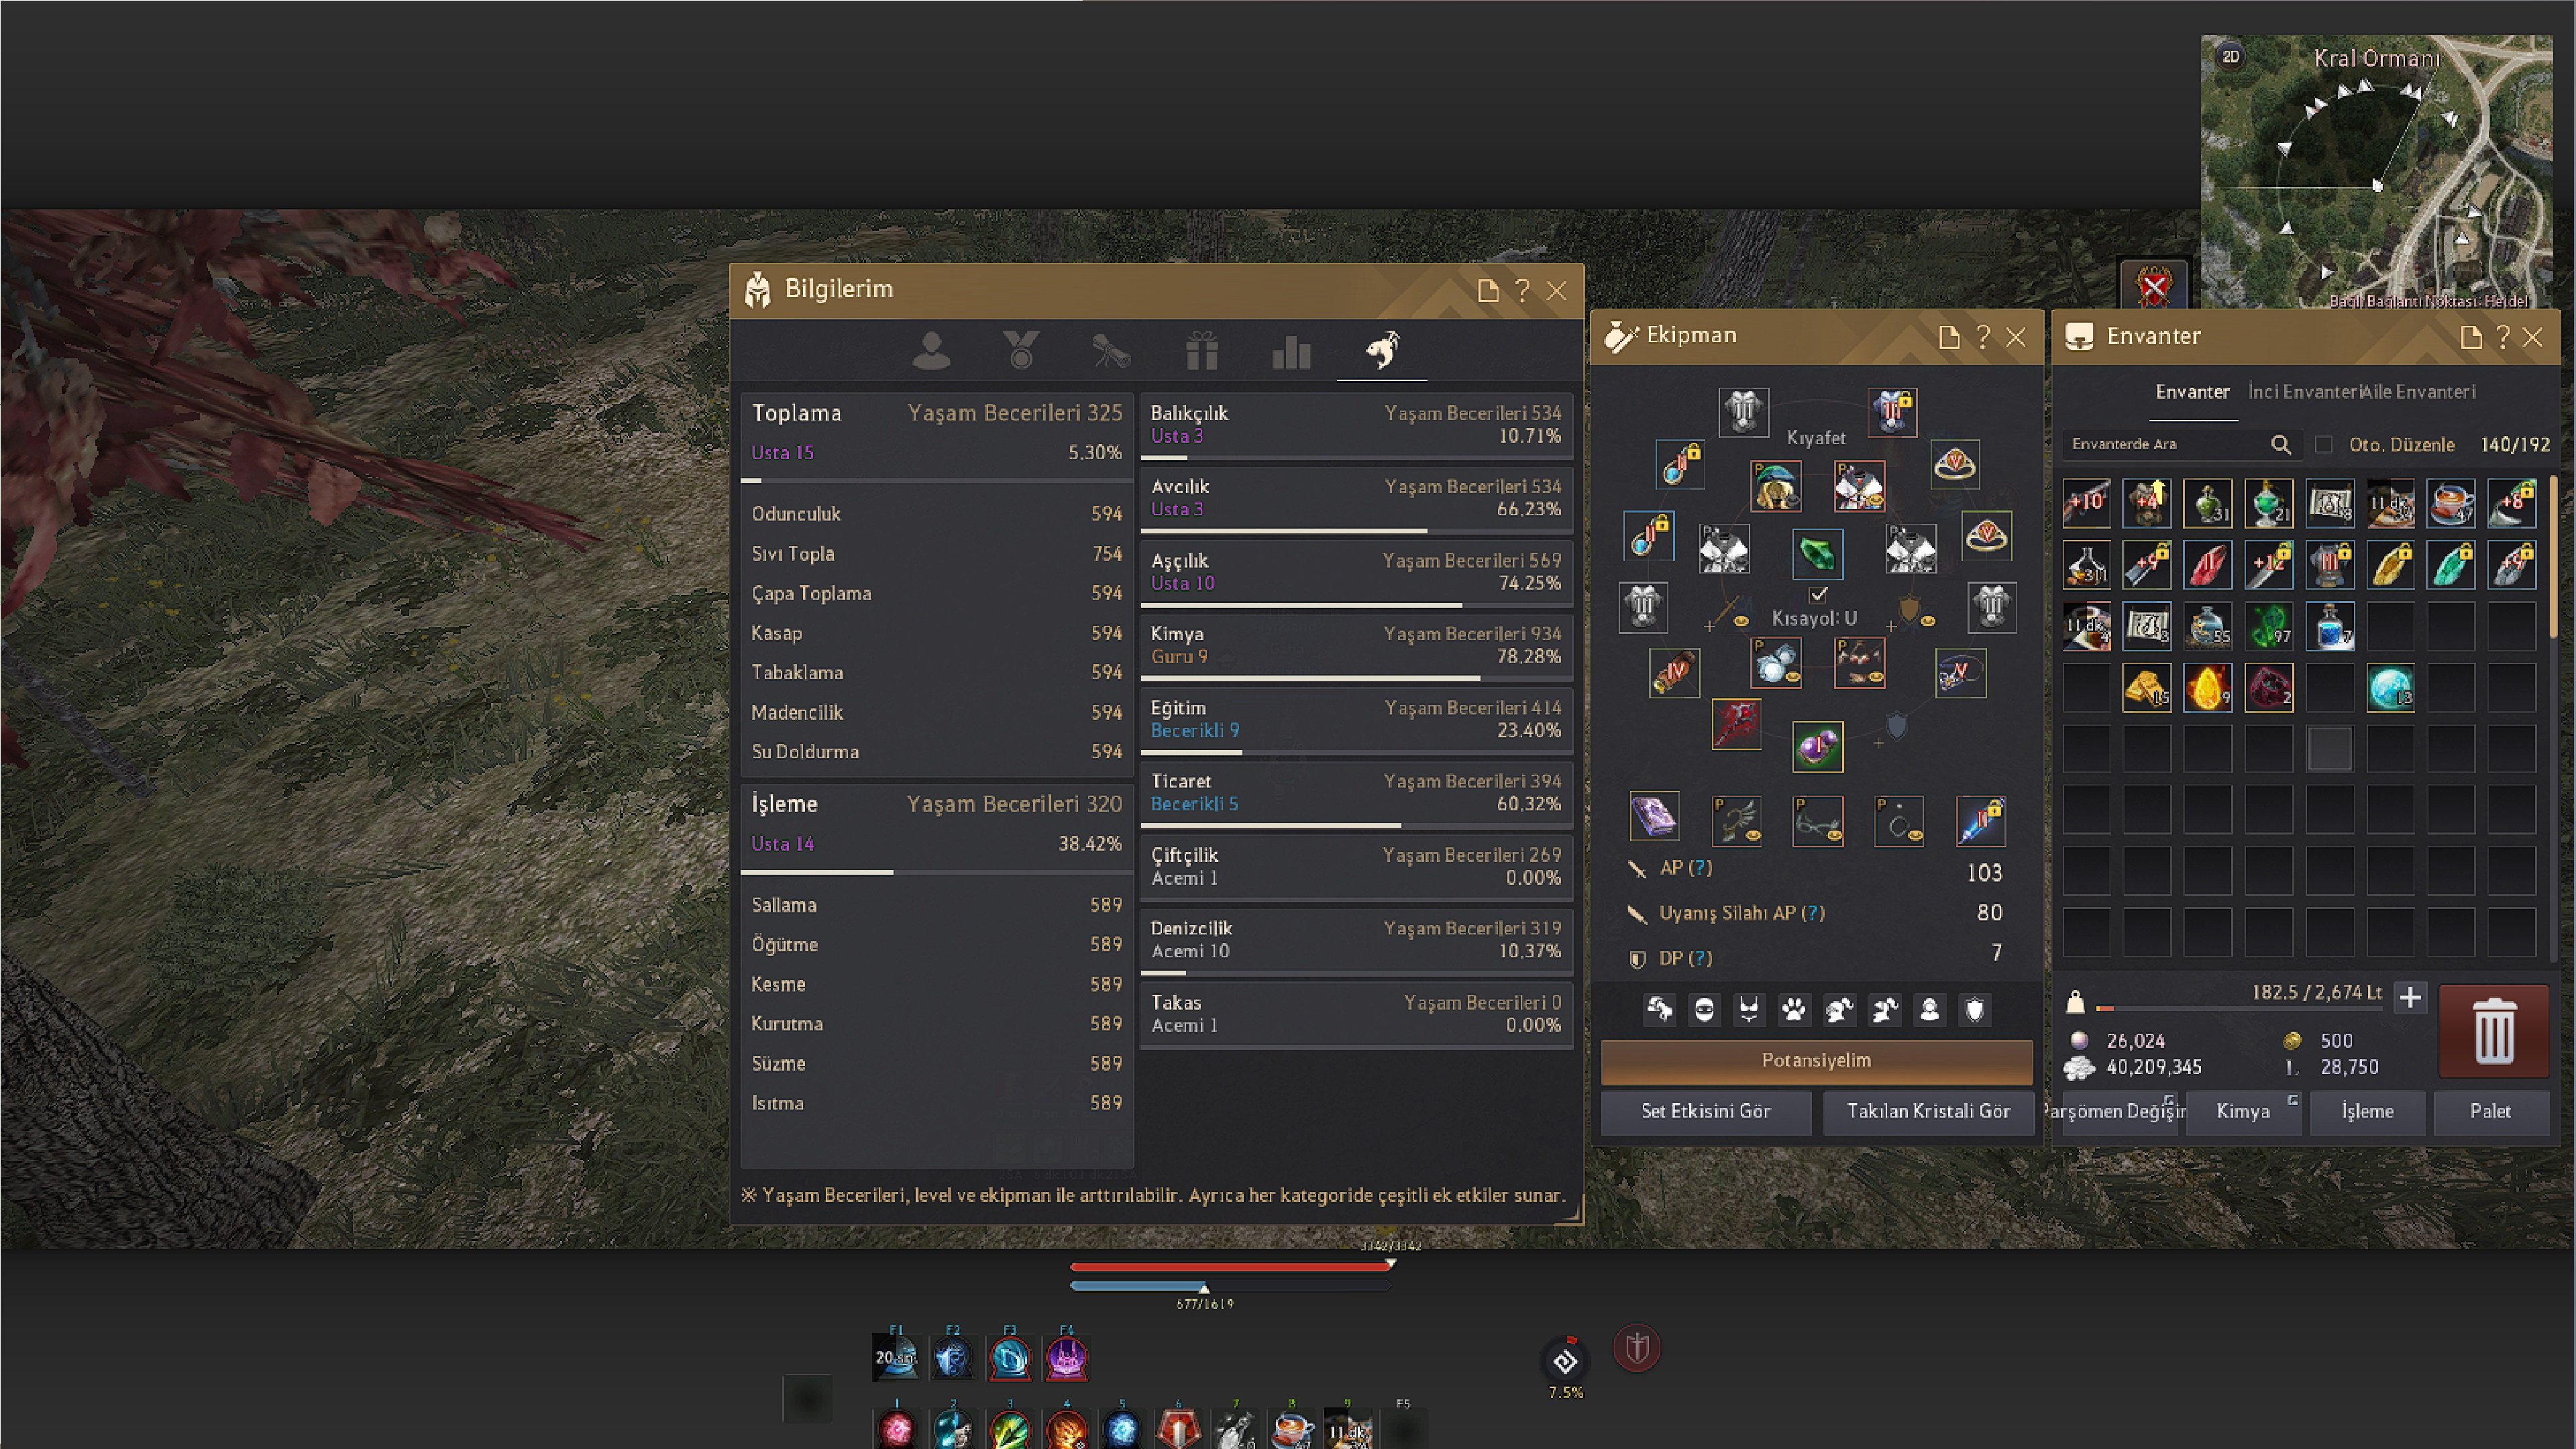The image size is (2576, 1449).
Task: Select the cyan orb stack of 13
Action: click(2390, 688)
